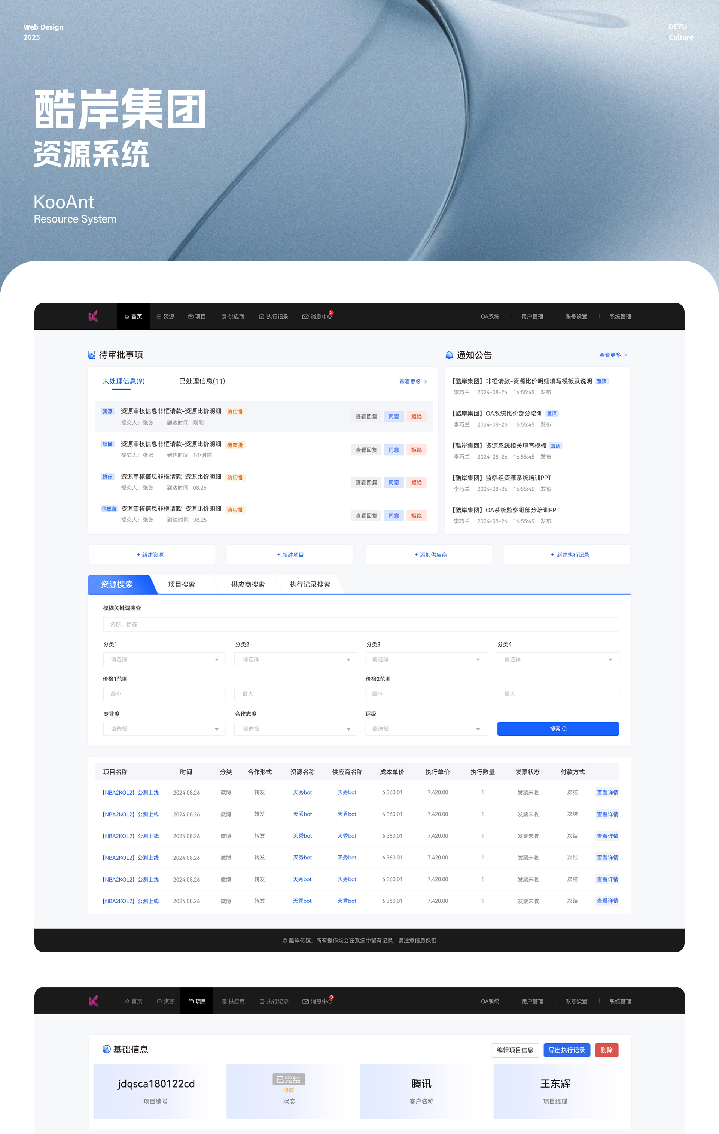Expand the 分类1 dropdown
This screenshot has width=719, height=1134.
click(164, 659)
